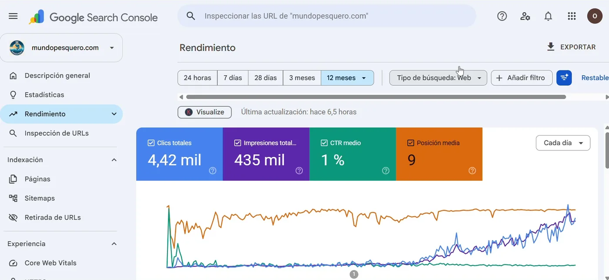Toggle the CTR medio checkbox
The height and width of the screenshot is (280, 609).
point(324,143)
